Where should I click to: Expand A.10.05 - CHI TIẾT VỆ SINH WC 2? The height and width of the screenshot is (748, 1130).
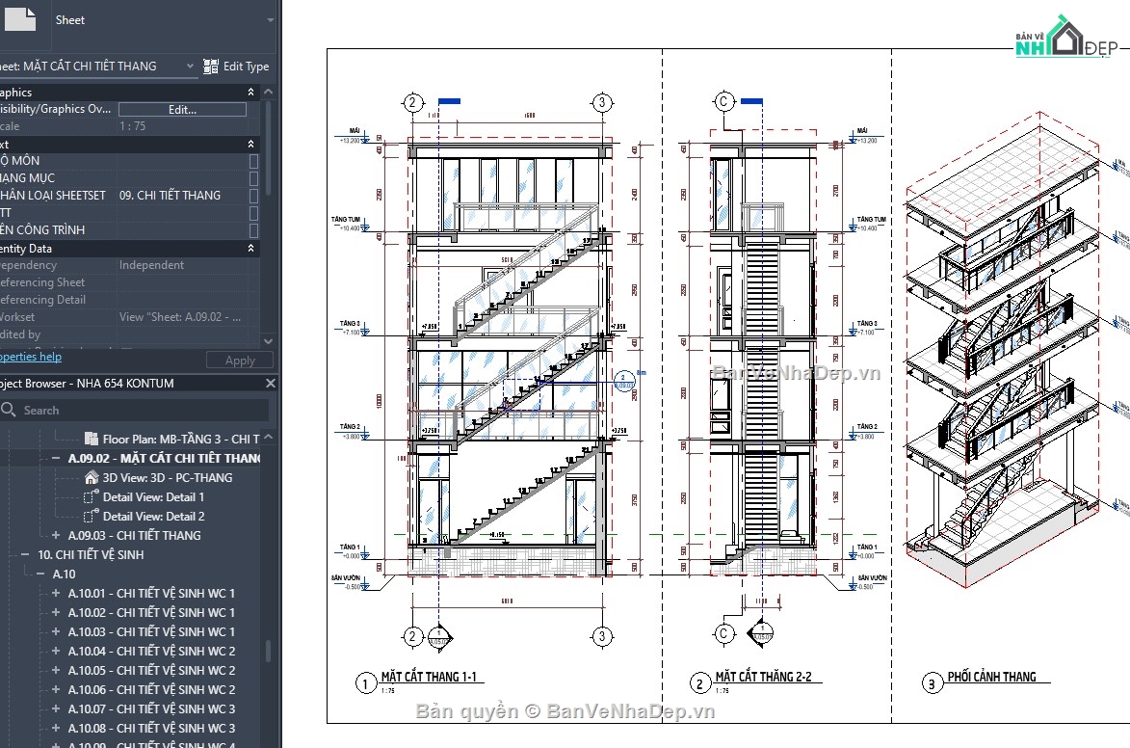point(56,670)
